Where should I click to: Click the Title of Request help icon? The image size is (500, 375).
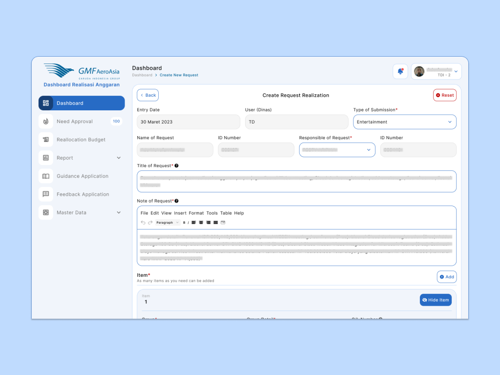point(176,166)
